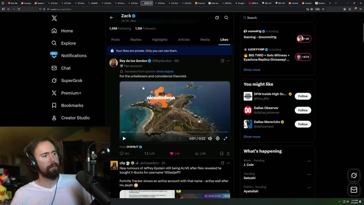
Task: Open the 1,368 Following list
Action: pos(120,28)
